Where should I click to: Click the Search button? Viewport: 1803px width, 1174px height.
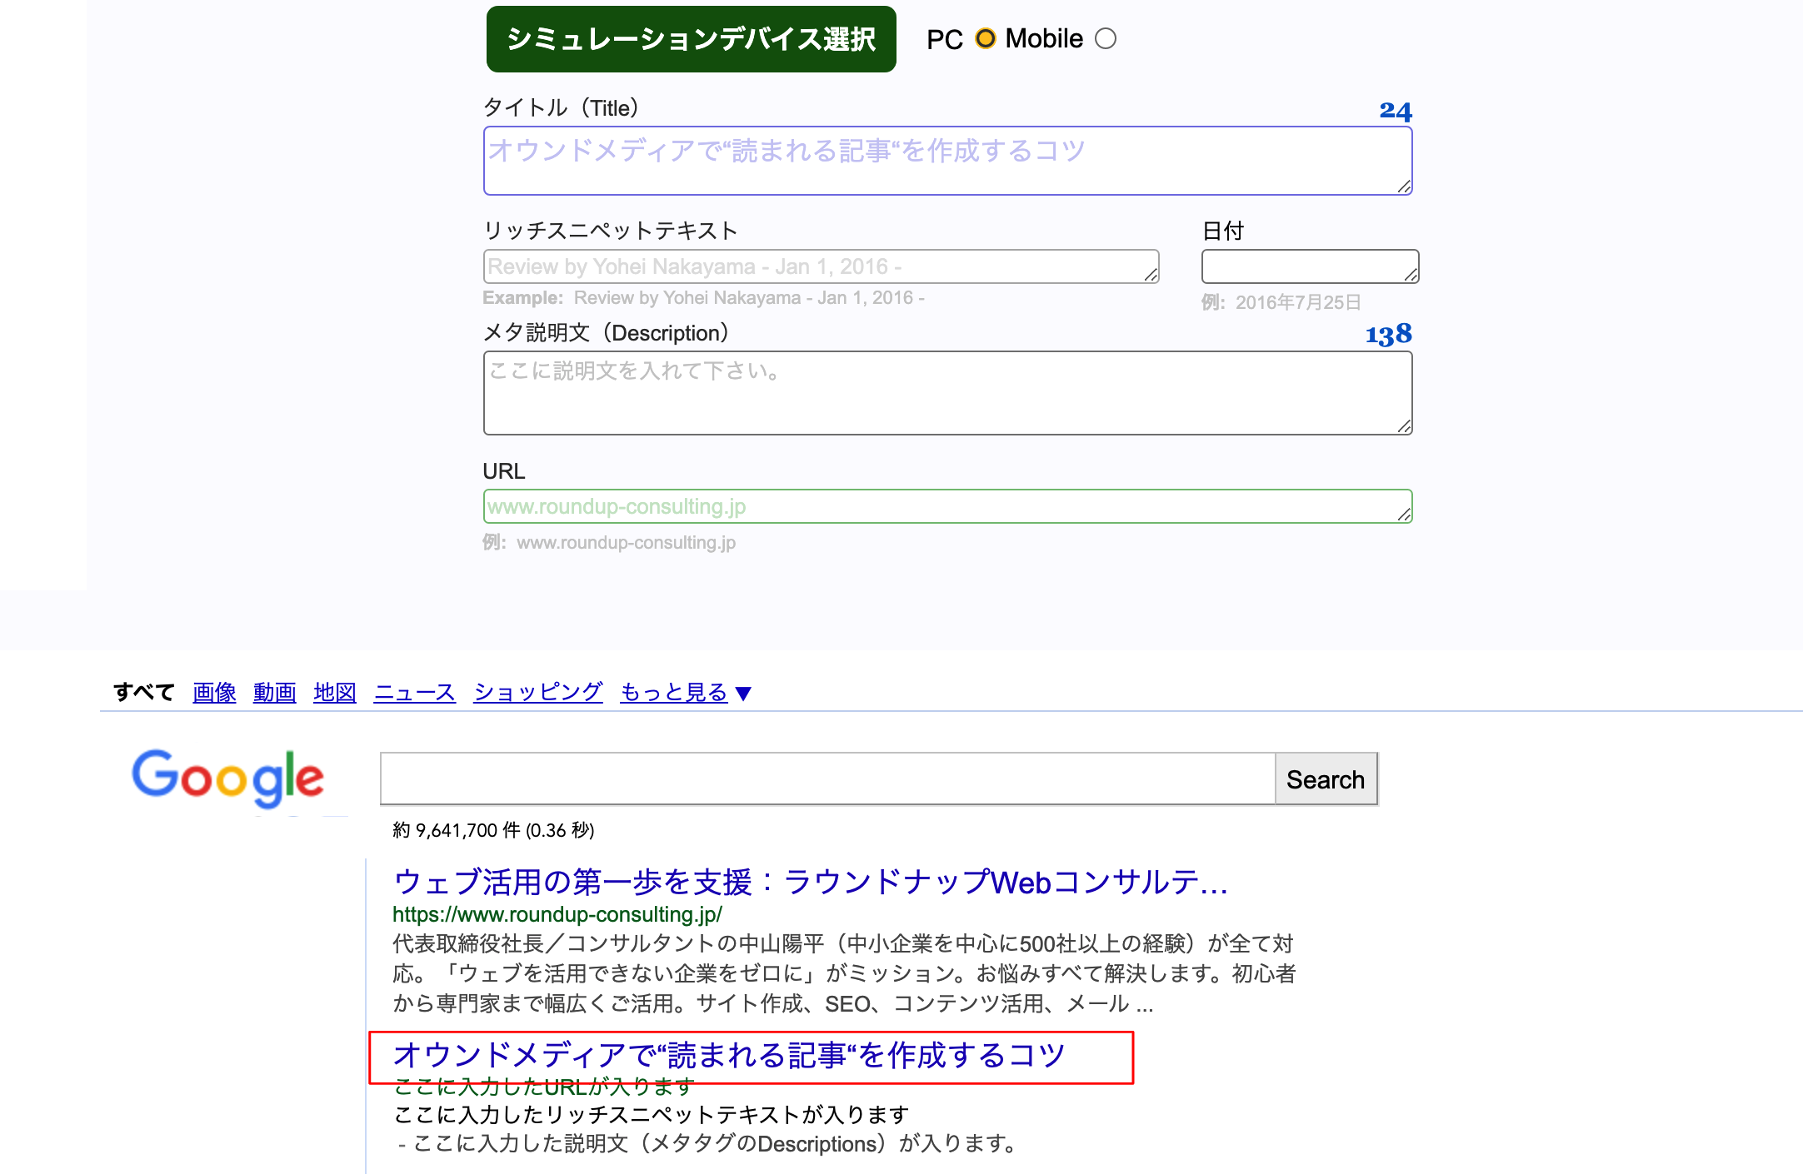[1326, 779]
